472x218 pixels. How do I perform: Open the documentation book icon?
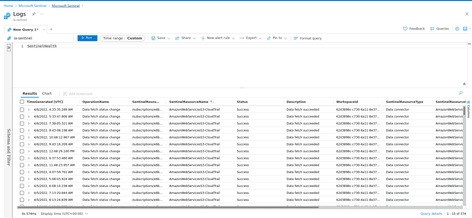pyautogui.click(x=465, y=29)
